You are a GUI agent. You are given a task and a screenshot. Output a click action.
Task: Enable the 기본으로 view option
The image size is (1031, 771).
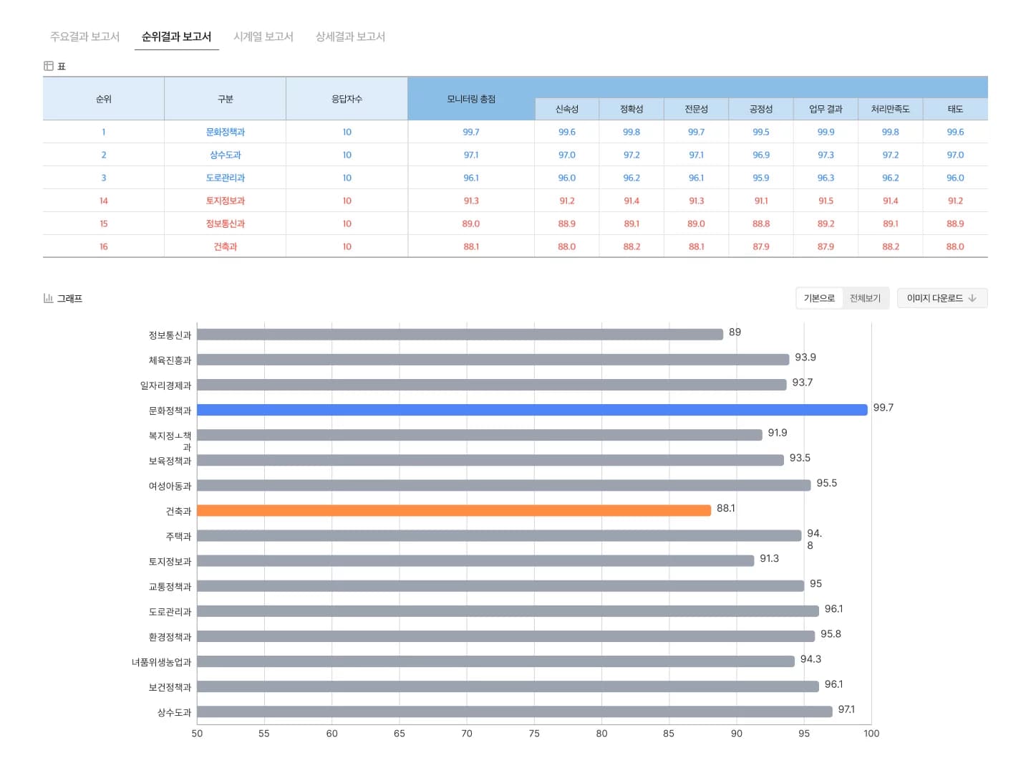click(818, 298)
